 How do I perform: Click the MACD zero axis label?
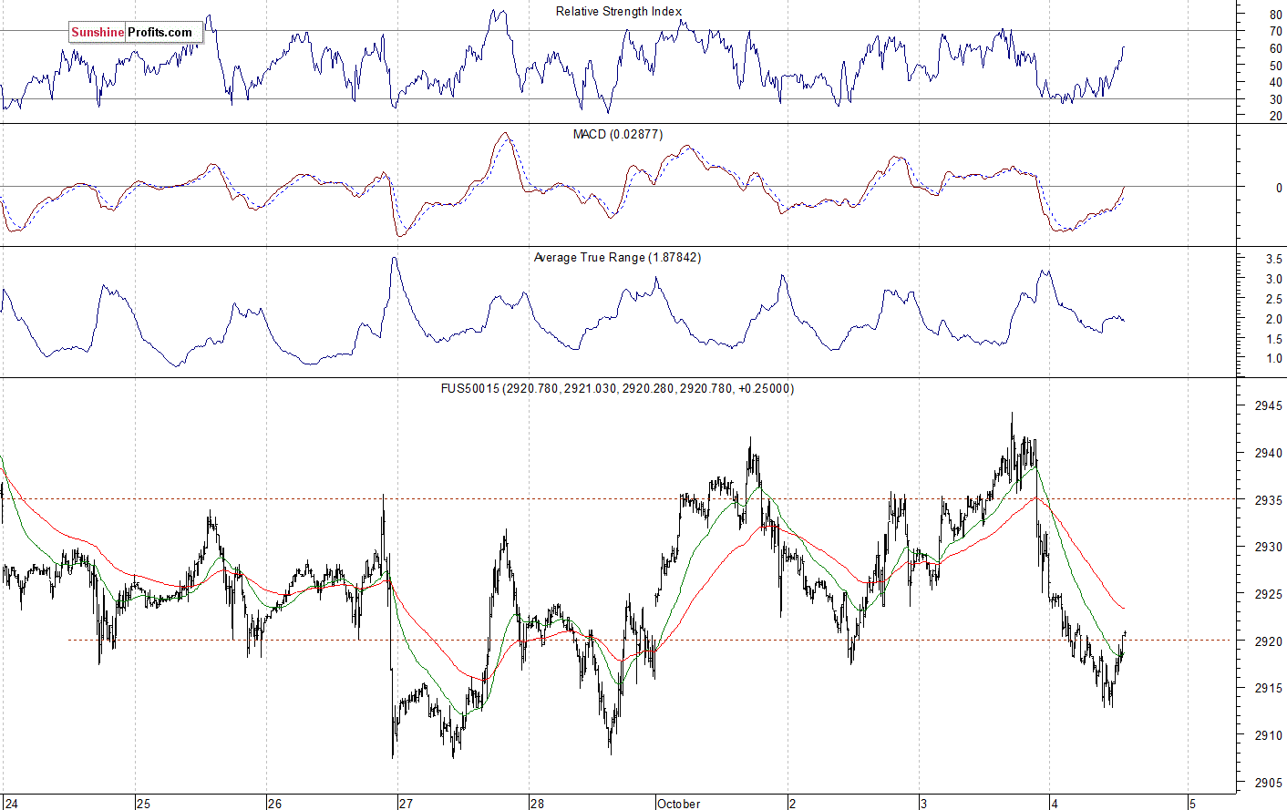click(1279, 188)
